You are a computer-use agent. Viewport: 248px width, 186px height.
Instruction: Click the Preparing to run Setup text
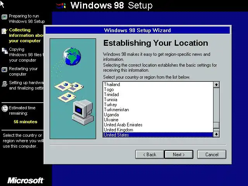coord(27,19)
